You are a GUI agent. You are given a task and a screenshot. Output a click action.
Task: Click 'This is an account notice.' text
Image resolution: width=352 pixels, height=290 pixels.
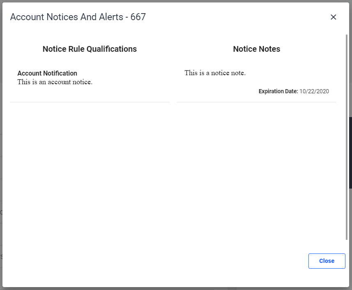click(x=55, y=82)
